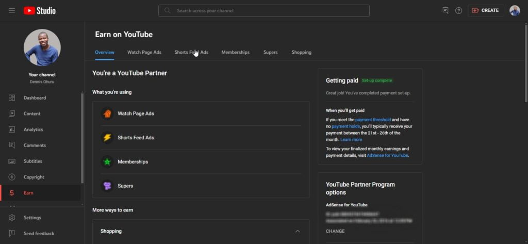528x244 pixels.
Task: Open the account avatar in header
Action: coord(515,10)
